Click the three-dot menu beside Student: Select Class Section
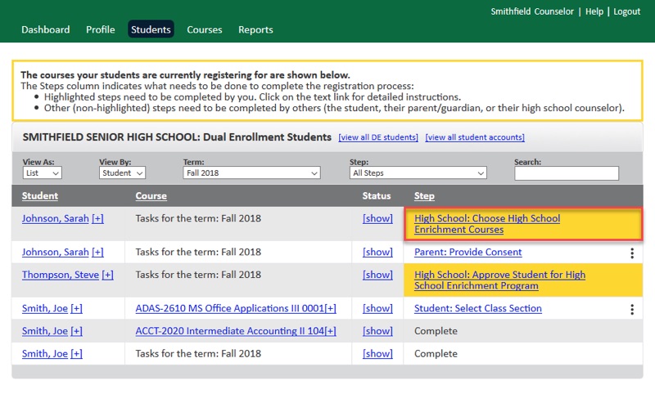The width and height of the screenshot is (655, 394). [632, 310]
